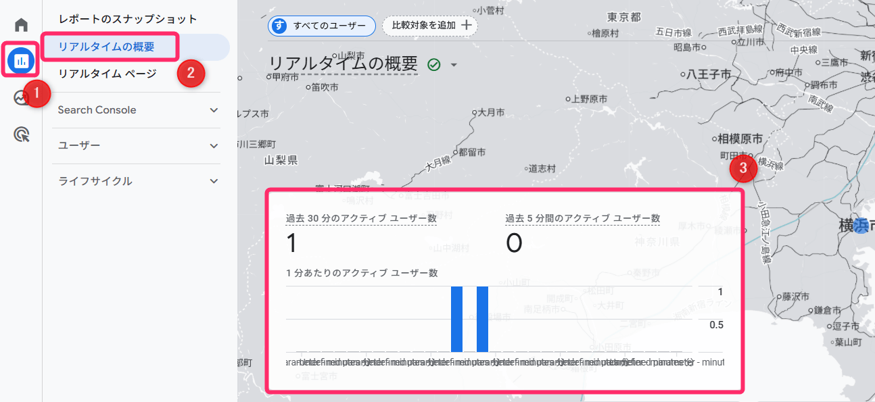Click 比較対象を追加 button
Viewport: 875px width, 402px height.
430,25
